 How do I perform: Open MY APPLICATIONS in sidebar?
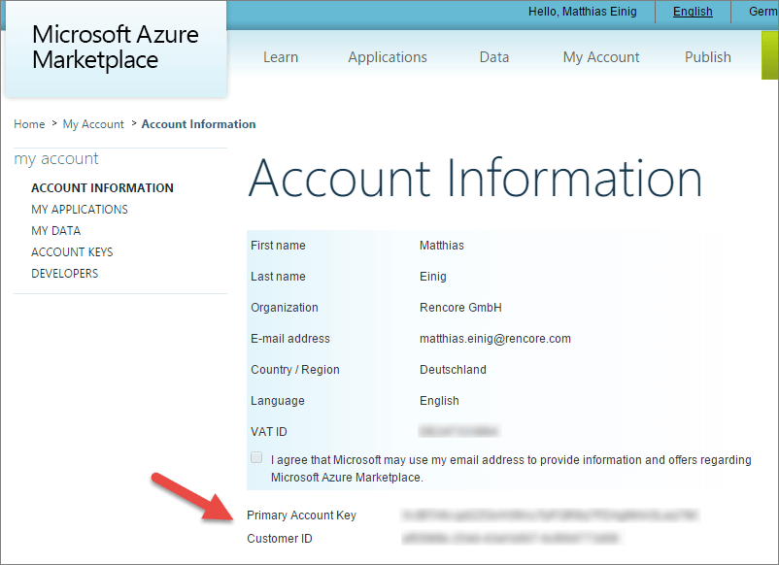[x=80, y=210]
